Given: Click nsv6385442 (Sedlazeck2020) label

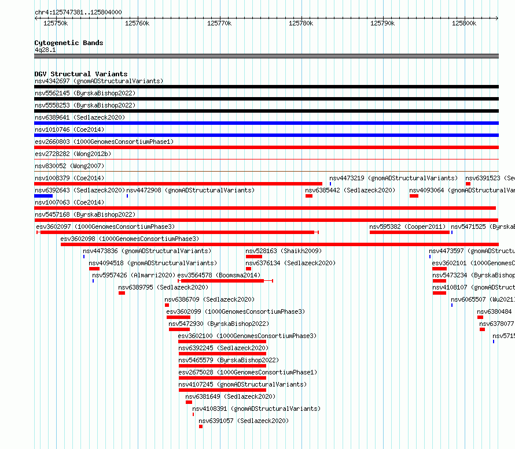Looking at the screenshot, I should [x=350, y=190].
